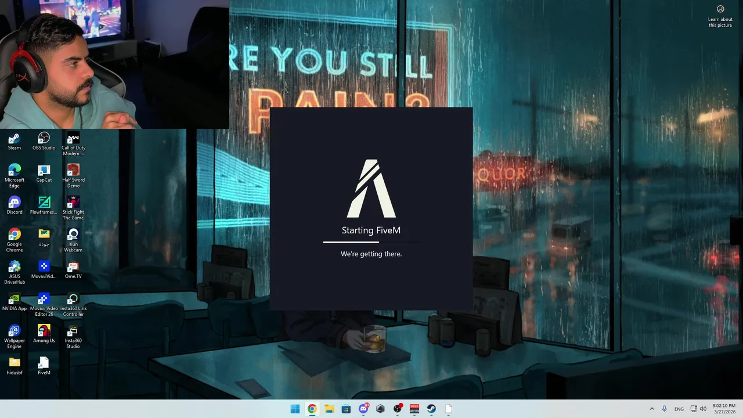This screenshot has width=743, height=418.
Task: Open the clock and date flyout
Action: pos(723,409)
